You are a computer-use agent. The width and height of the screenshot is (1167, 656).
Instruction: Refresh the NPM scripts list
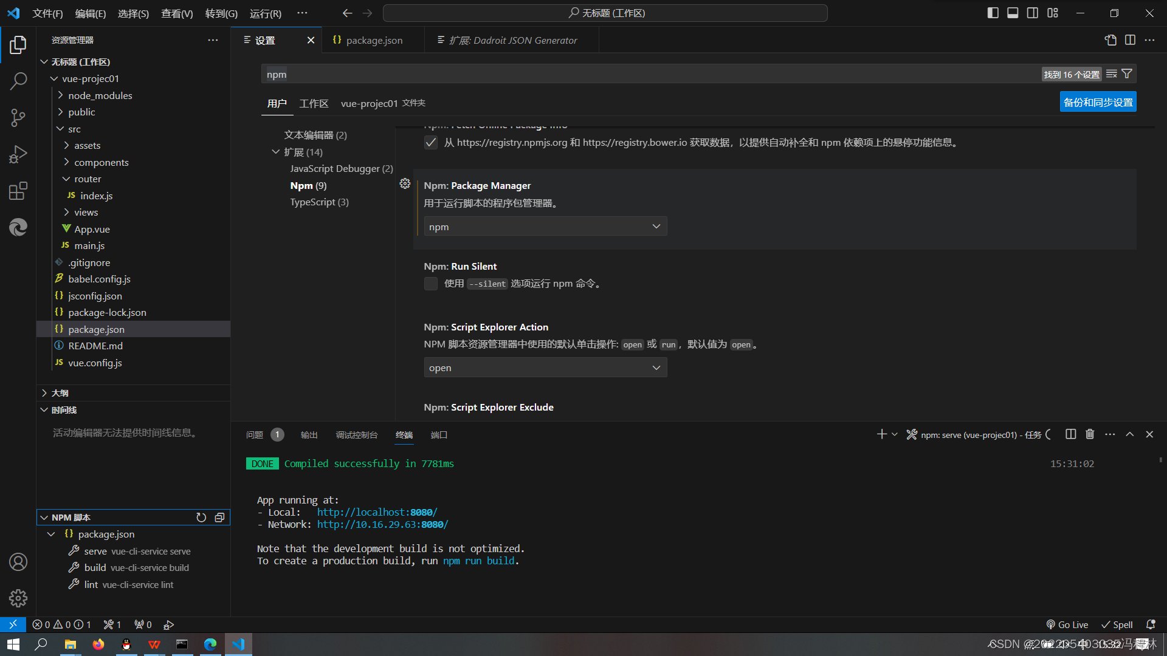[201, 518]
